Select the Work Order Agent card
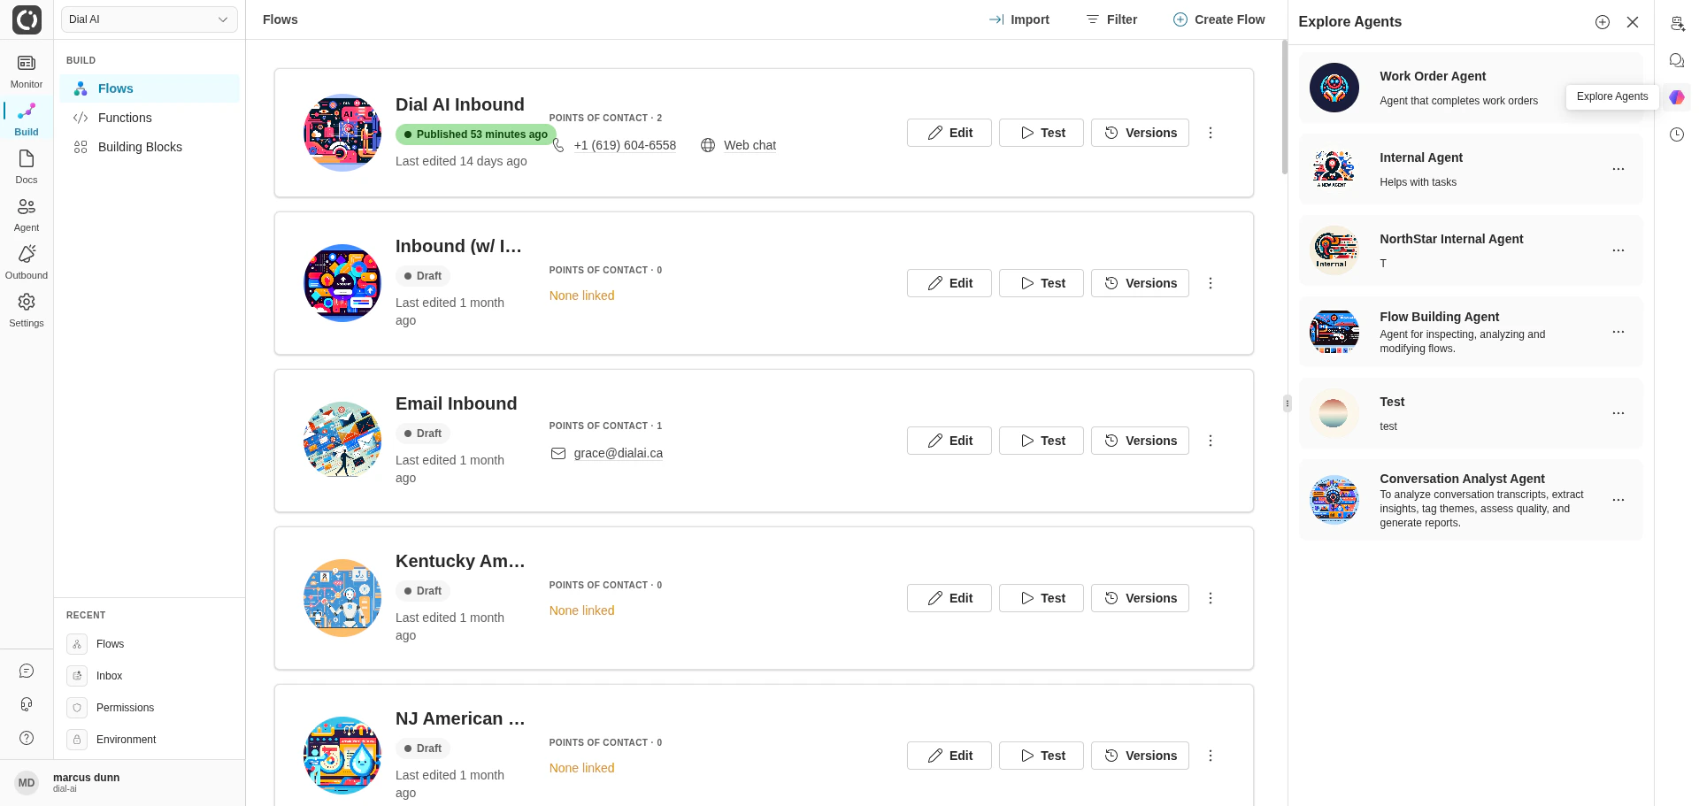 coord(1470,88)
